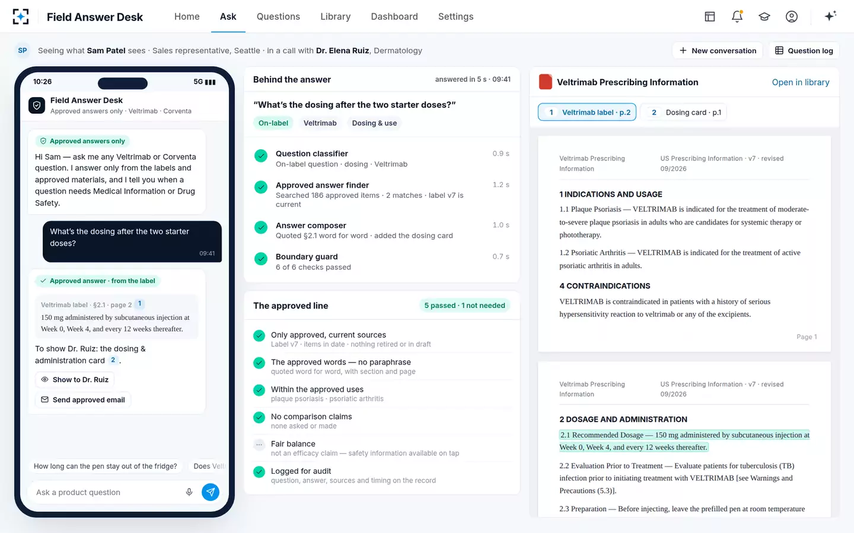This screenshot has height=533, width=854.
Task: Click the Veltrimab tag under the question
Action: point(320,123)
